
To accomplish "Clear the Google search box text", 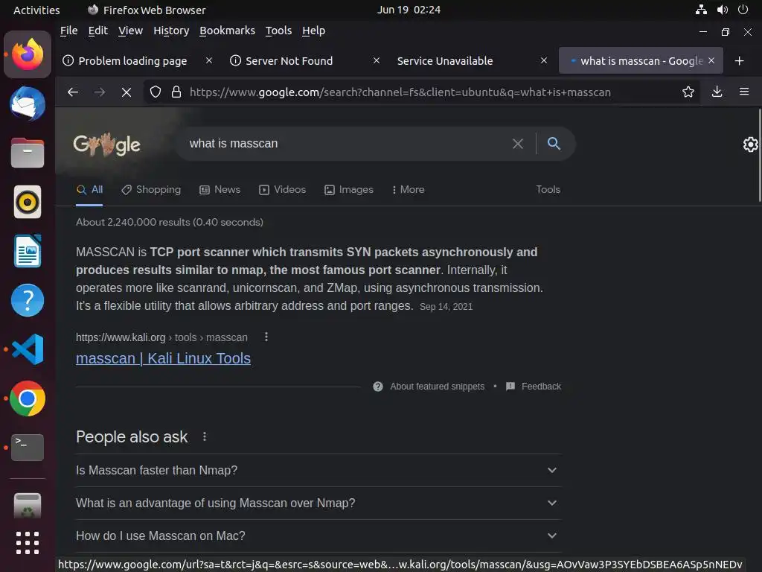I will [x=518, y=144].
